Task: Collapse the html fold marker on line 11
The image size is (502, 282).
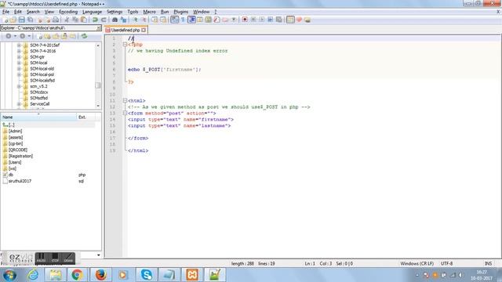Action: [x=125, y=101]
